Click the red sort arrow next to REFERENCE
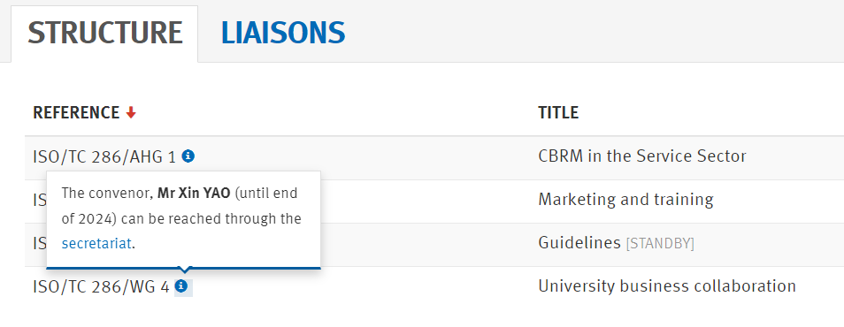The image size is (844, 327). [131, 113]
